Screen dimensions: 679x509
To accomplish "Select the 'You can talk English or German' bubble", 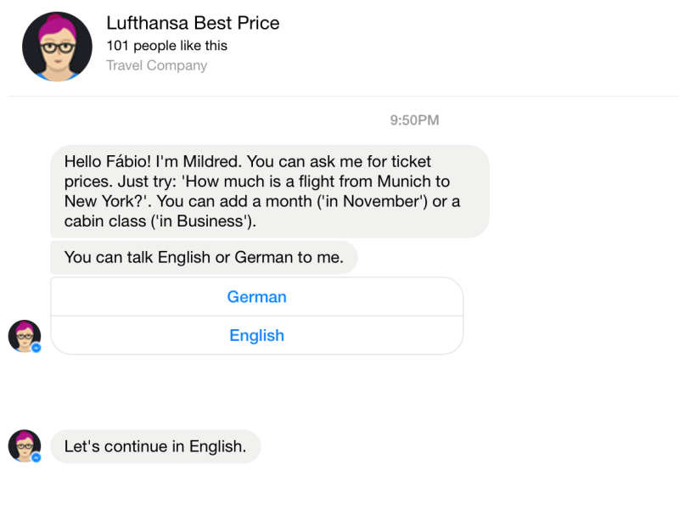I will pos(204,257).
